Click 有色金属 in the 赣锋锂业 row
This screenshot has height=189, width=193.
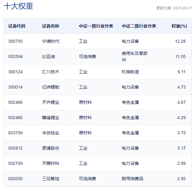130,118
